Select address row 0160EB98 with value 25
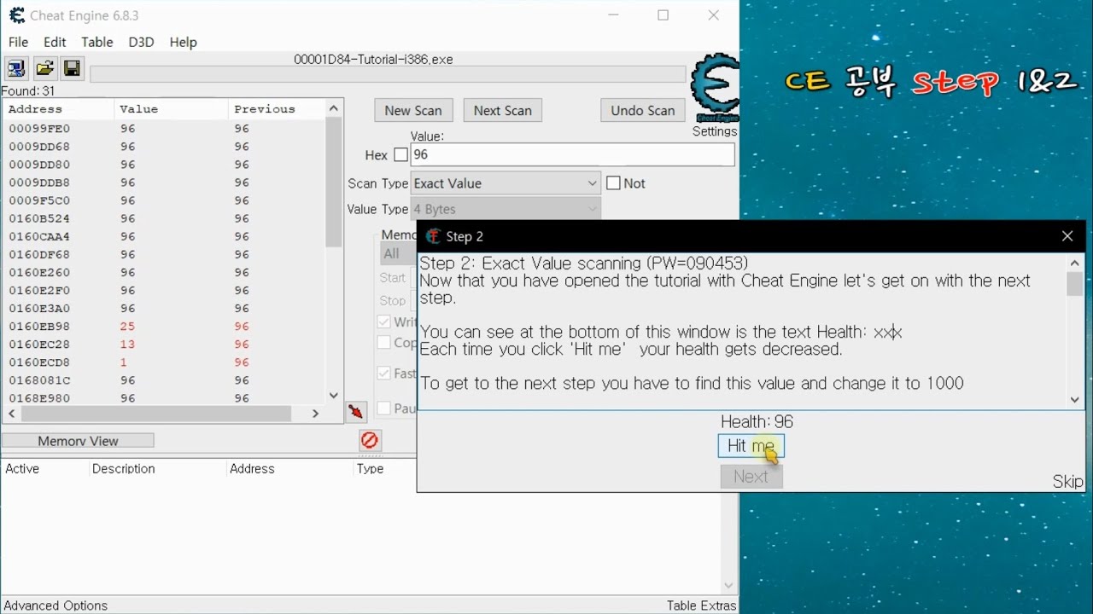1093x614 pixels. click(164, 327)
